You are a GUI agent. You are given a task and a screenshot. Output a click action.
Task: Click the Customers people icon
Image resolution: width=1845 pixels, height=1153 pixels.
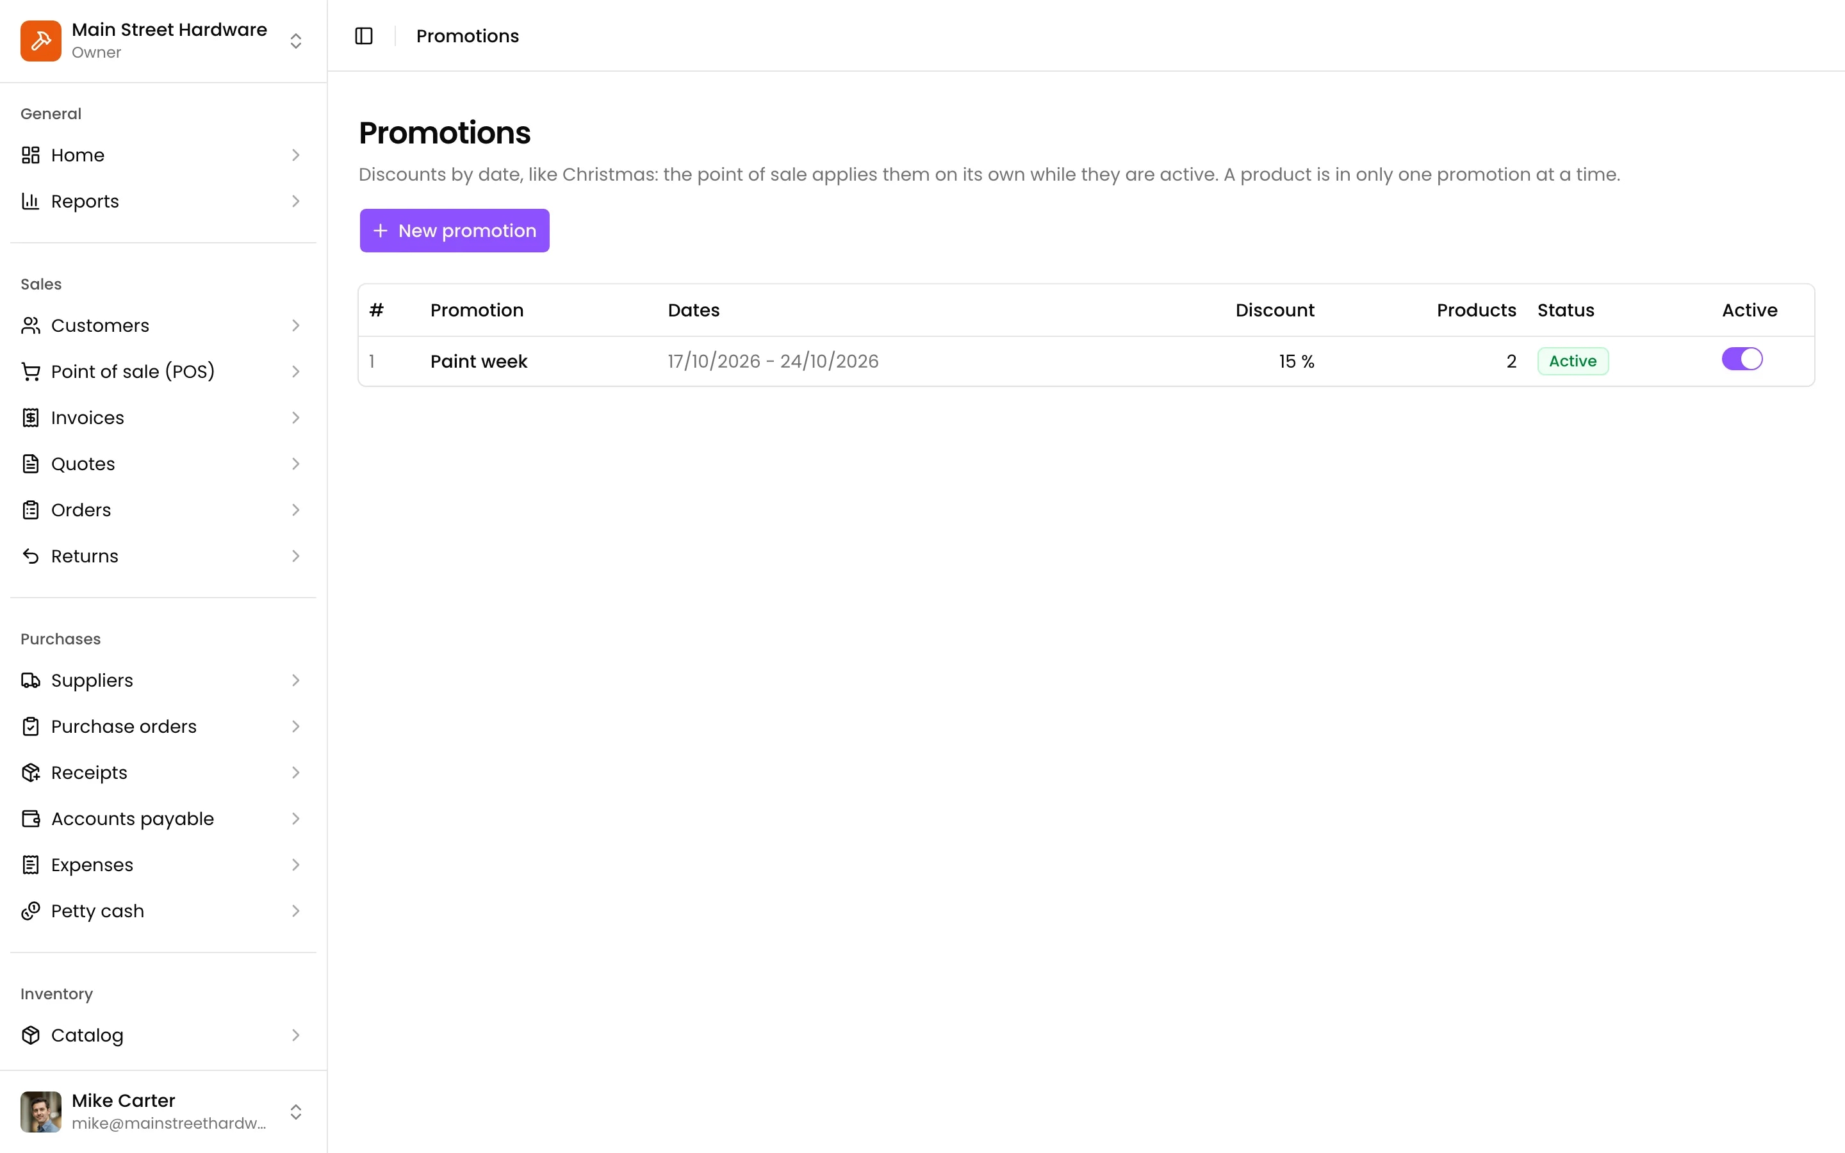point(31,325)
